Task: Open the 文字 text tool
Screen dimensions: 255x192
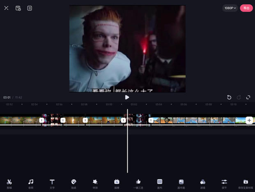Action: (52, 184)
